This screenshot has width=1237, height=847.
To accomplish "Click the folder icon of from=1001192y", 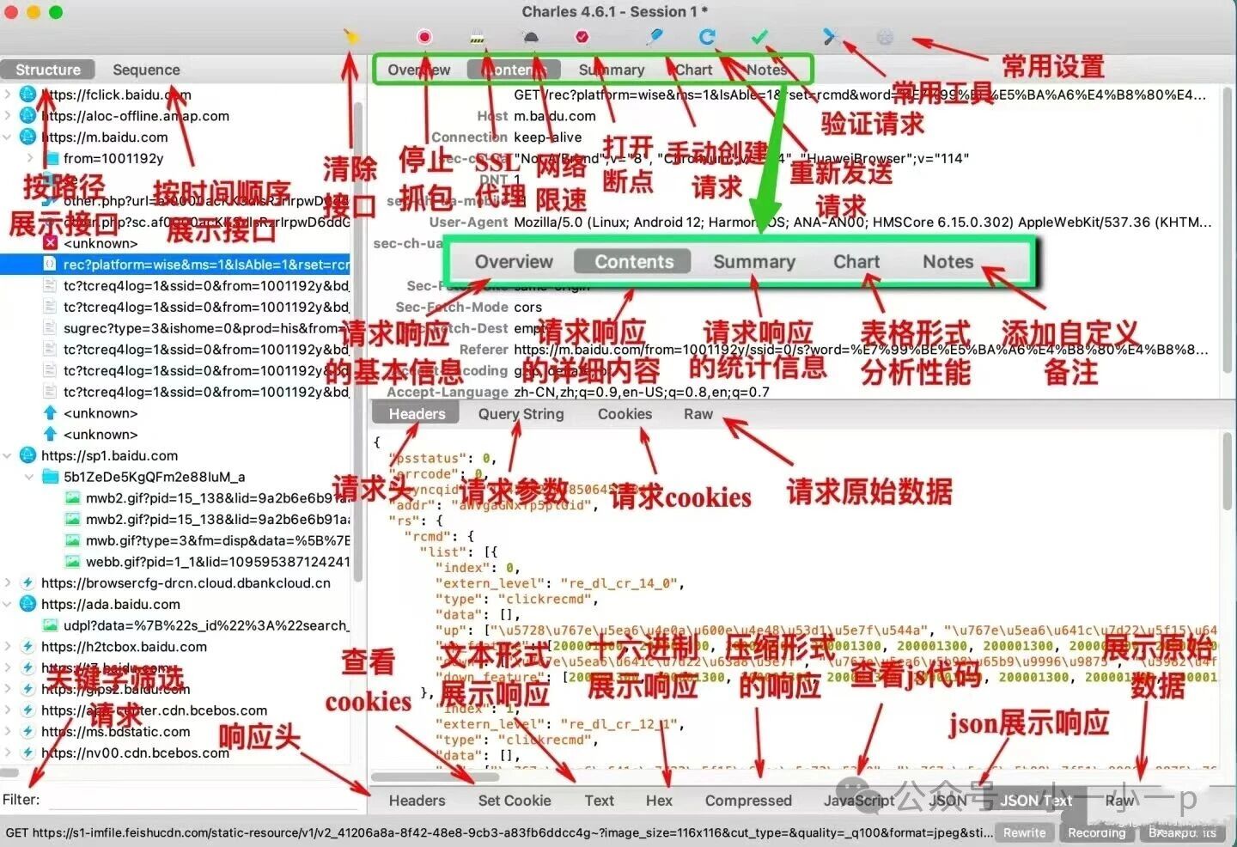I will (x=51, y=158).
